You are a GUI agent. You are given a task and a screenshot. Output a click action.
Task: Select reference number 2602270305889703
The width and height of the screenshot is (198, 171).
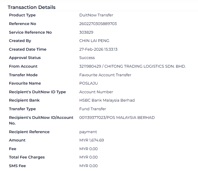tap(98, 24)
